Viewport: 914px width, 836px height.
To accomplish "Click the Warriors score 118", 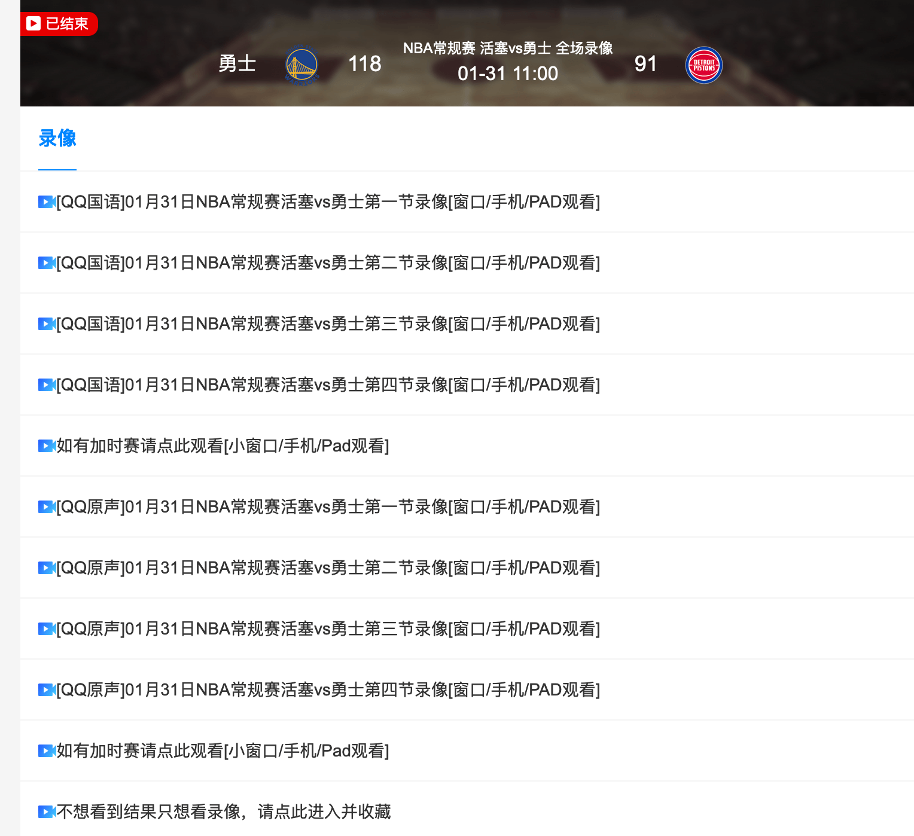I will tap(364, 63).
